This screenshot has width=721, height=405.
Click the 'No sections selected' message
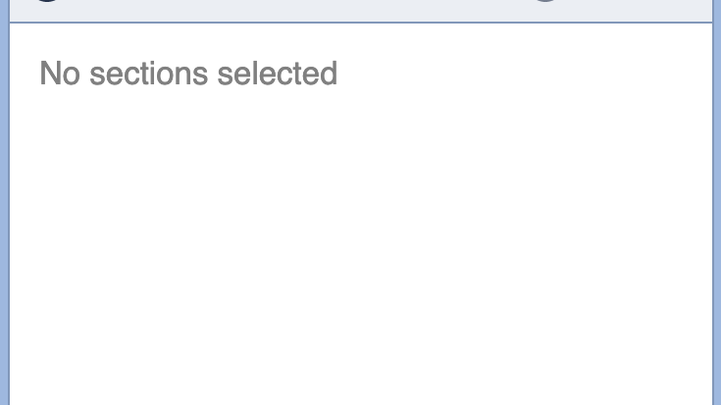(x=188, y=74)
